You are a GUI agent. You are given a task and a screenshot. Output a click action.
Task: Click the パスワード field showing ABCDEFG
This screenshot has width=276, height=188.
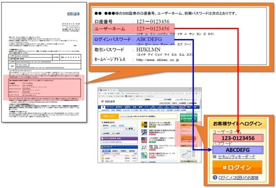pos(238,150)
